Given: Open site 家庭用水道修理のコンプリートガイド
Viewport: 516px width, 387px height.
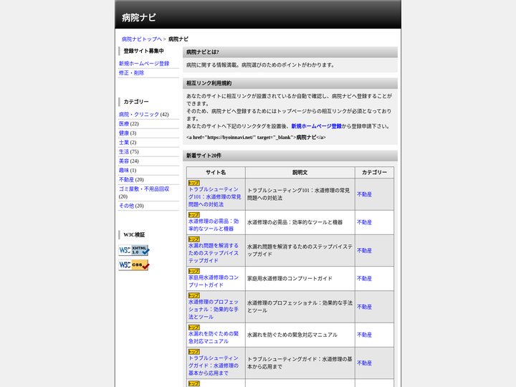Looking at the screenshot, I should coord(214,282).
